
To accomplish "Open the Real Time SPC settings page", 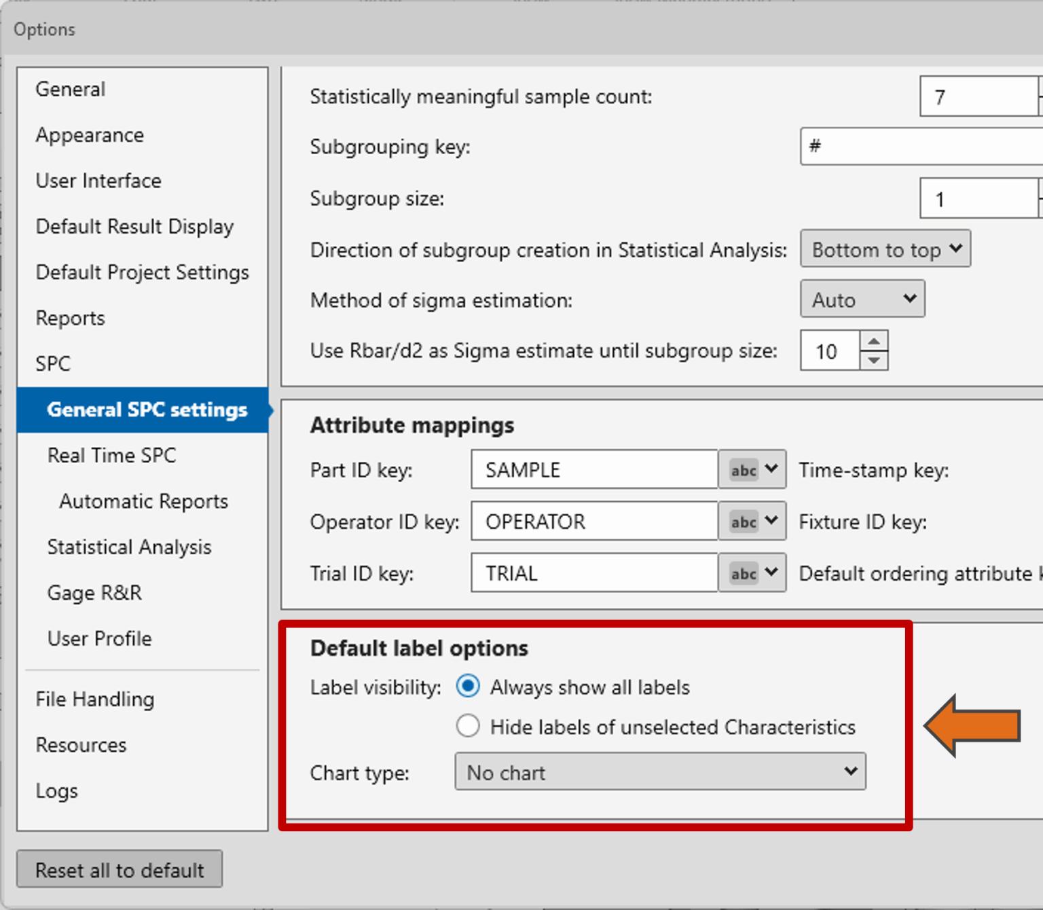I will pyautogui.click(x=111, y=455).
